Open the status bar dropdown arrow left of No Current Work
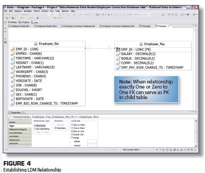Viewport: 205px width, 173px height. 115,150
